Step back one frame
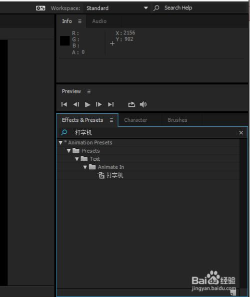Image resolution: width=250 pixels, height=297 pixels. pos(76,104)
